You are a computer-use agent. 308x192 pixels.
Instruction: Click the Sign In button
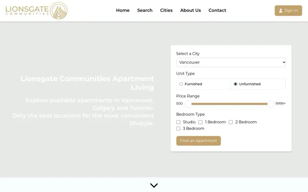coord(288,11)
